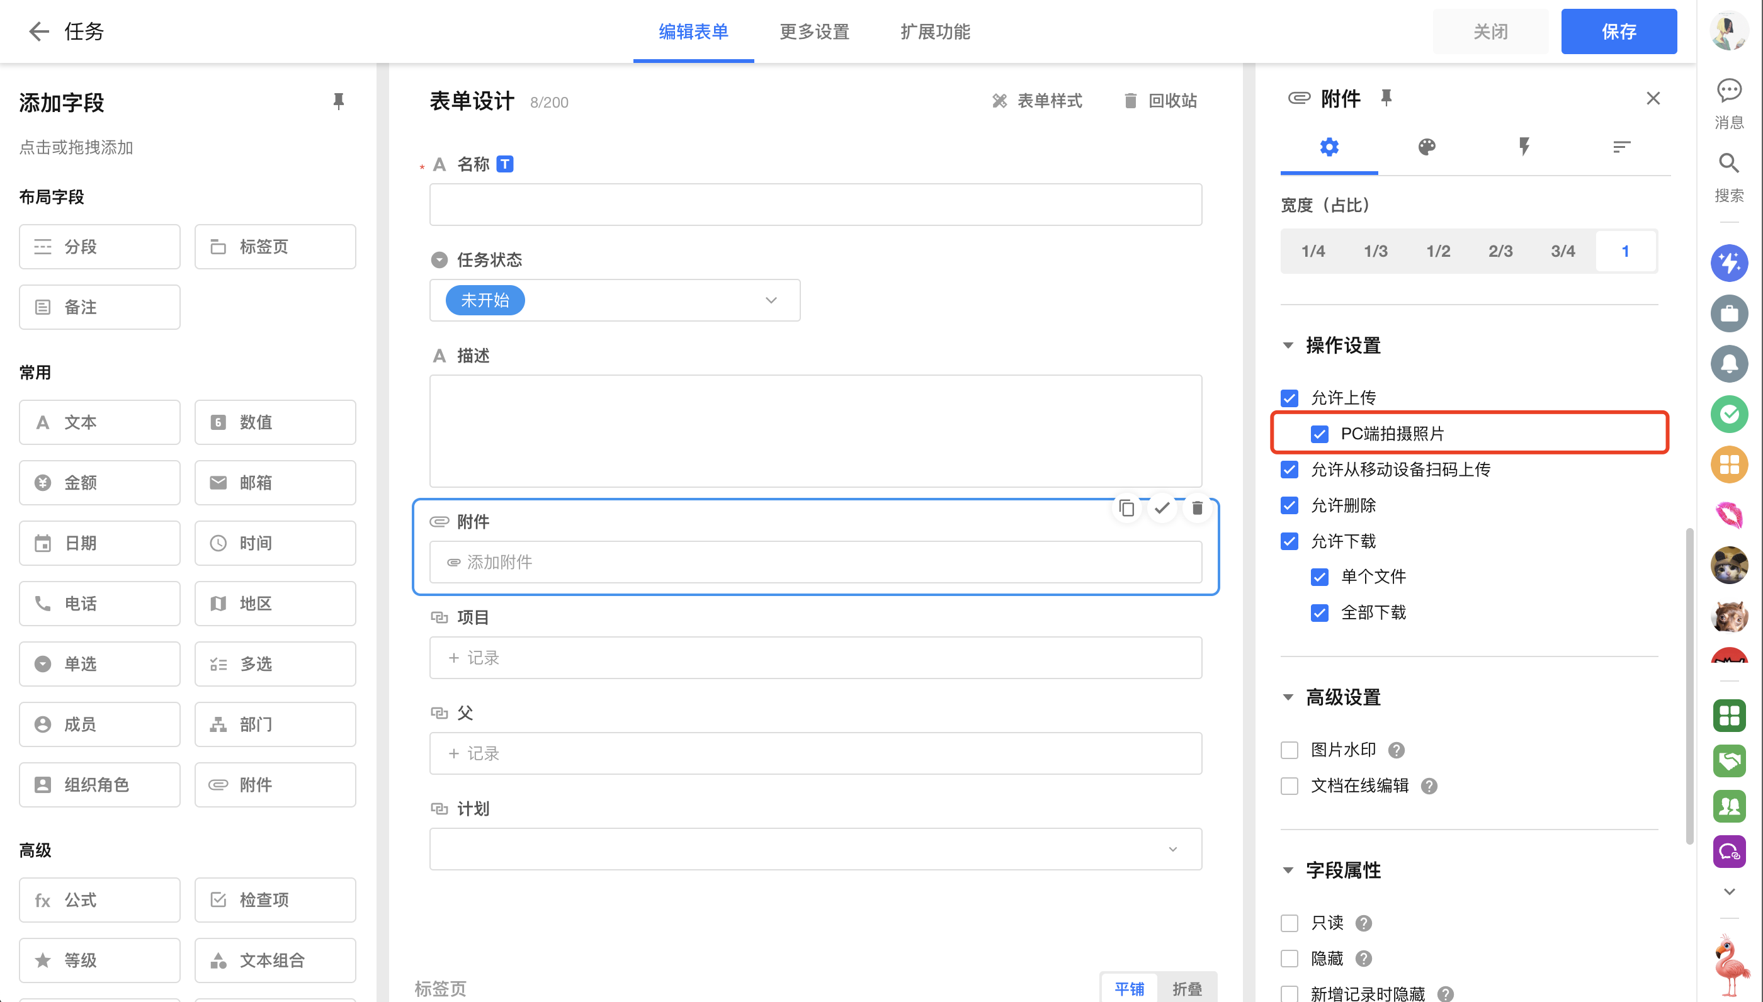This screenshot has height=1002, width=1763.
Task: Click the 保存 button
Action: [1618, 31]
